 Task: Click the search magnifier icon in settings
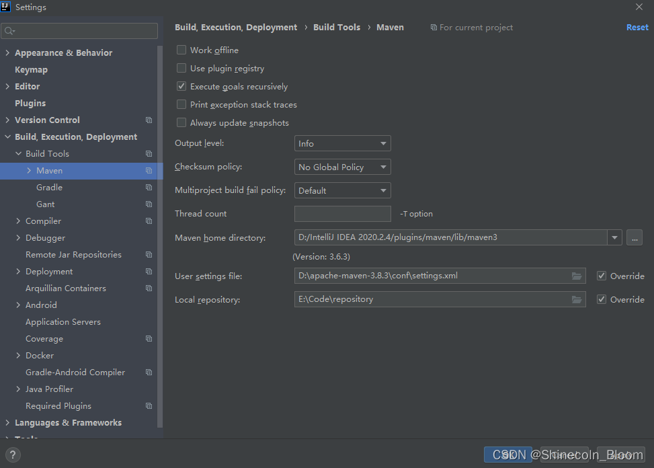click(9, 31)
